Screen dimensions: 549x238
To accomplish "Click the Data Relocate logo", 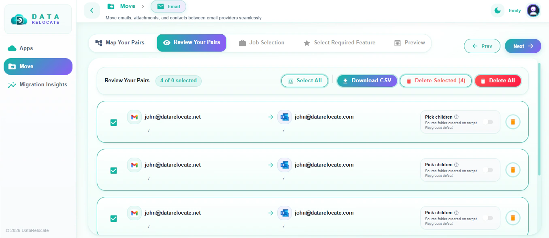I will click(x=38, y=19).
